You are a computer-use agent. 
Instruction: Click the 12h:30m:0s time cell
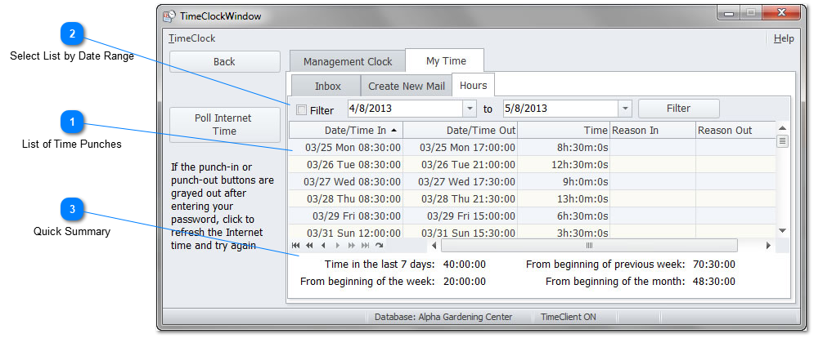click(564, 164)
